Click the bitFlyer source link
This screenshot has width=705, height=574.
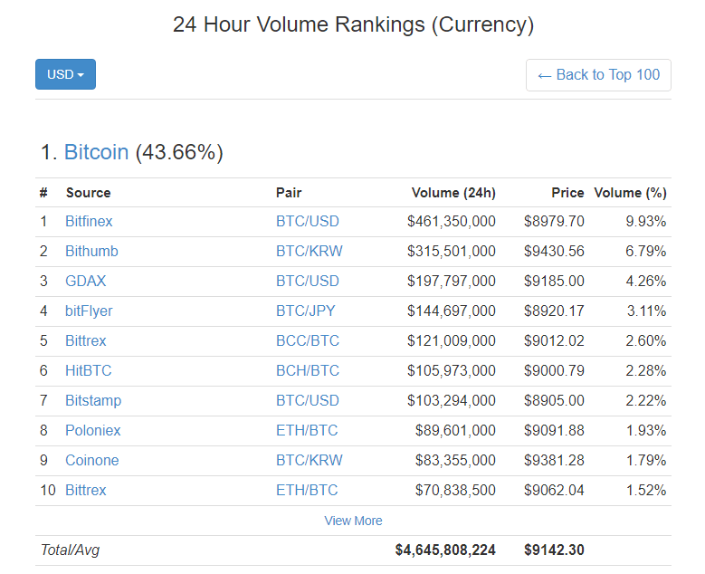point(89,311)
